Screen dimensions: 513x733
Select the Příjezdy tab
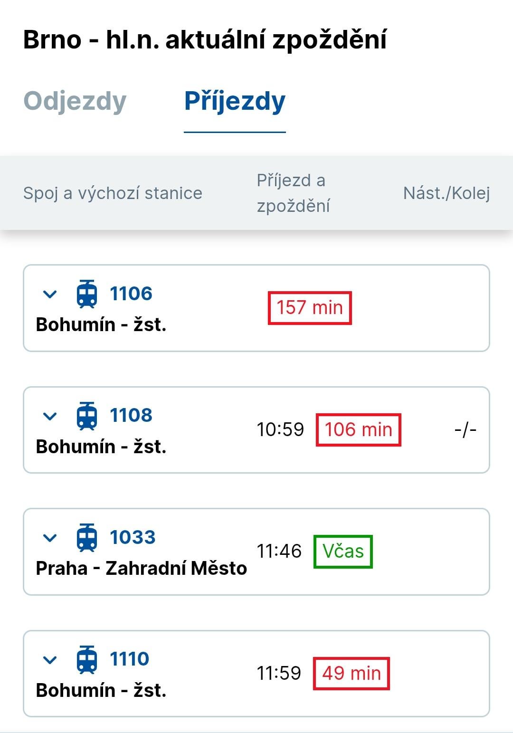[x=235, y=101]
